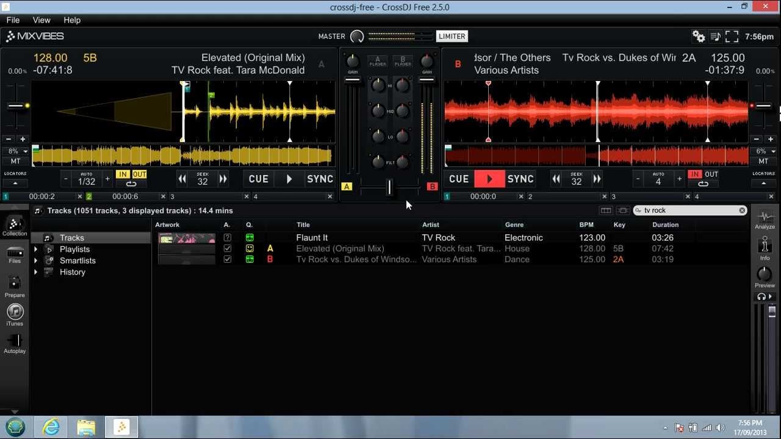Image resolution: width=781 pixels, height=439 pixels.
Task: Delete locator 1 on deck A
Action: (x=79, y=196)
